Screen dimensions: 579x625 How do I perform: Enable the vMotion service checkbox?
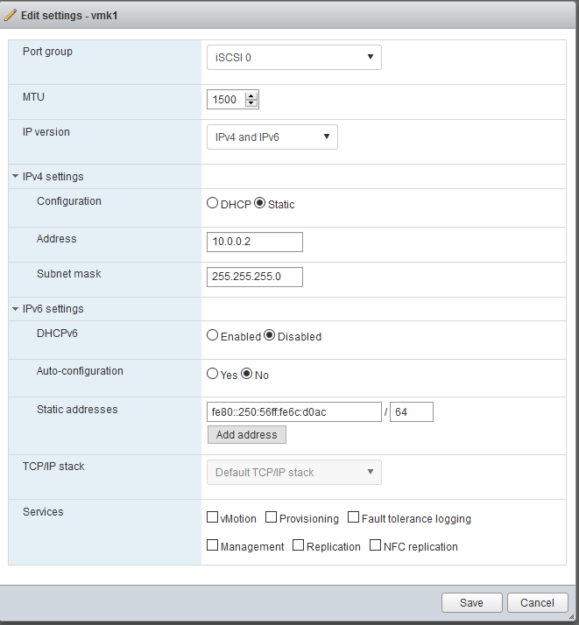pyautogui.click(x=212, y=517)
